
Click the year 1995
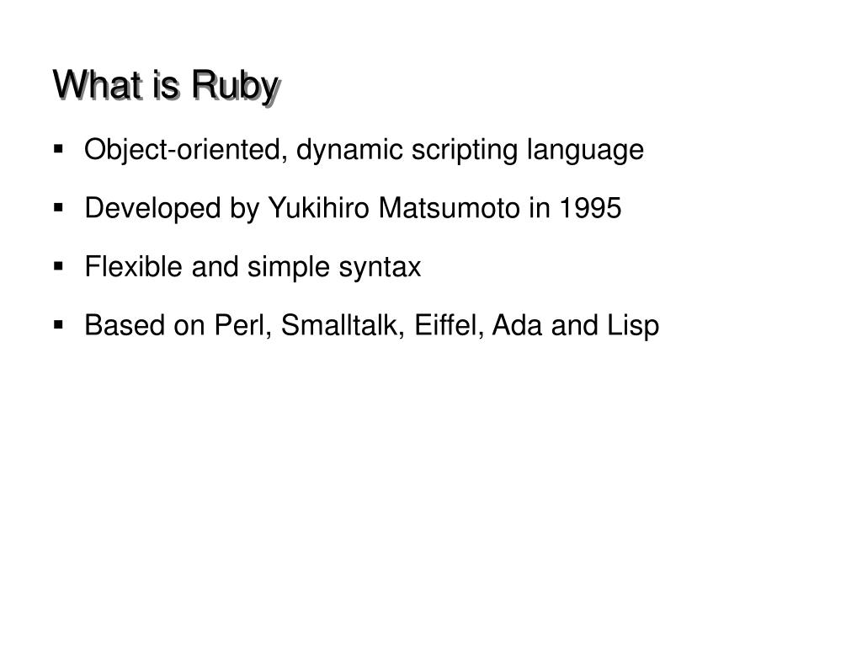tap(590, 209)
